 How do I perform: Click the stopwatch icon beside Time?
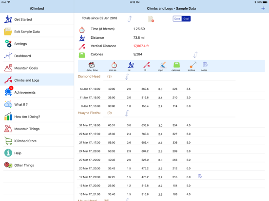click(82, 30)
